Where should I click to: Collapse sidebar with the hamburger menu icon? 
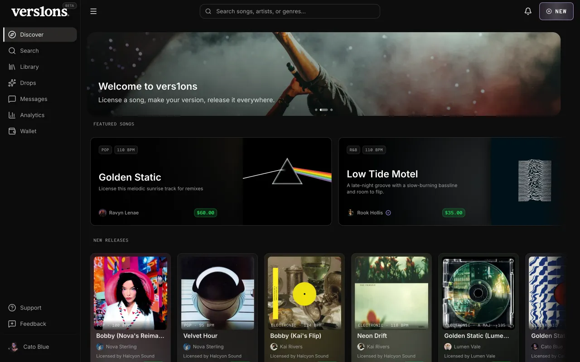tap(93, 11)
